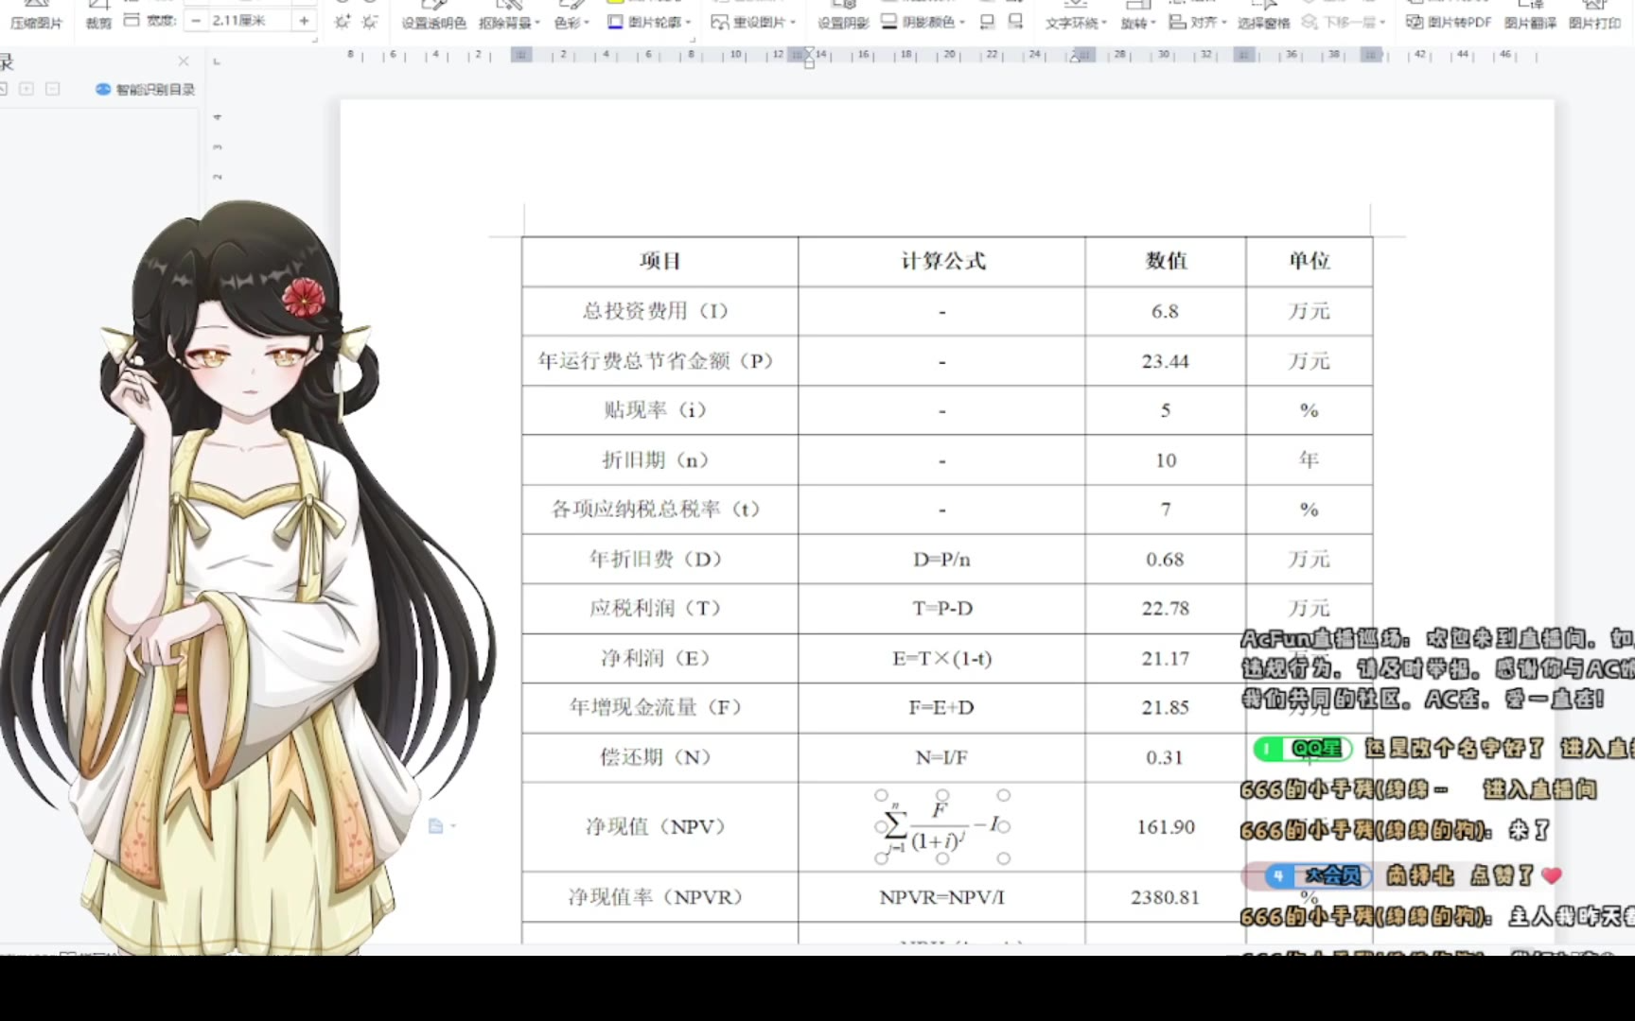
Task: Increase picture brightness sun icon
Action: 343,21
